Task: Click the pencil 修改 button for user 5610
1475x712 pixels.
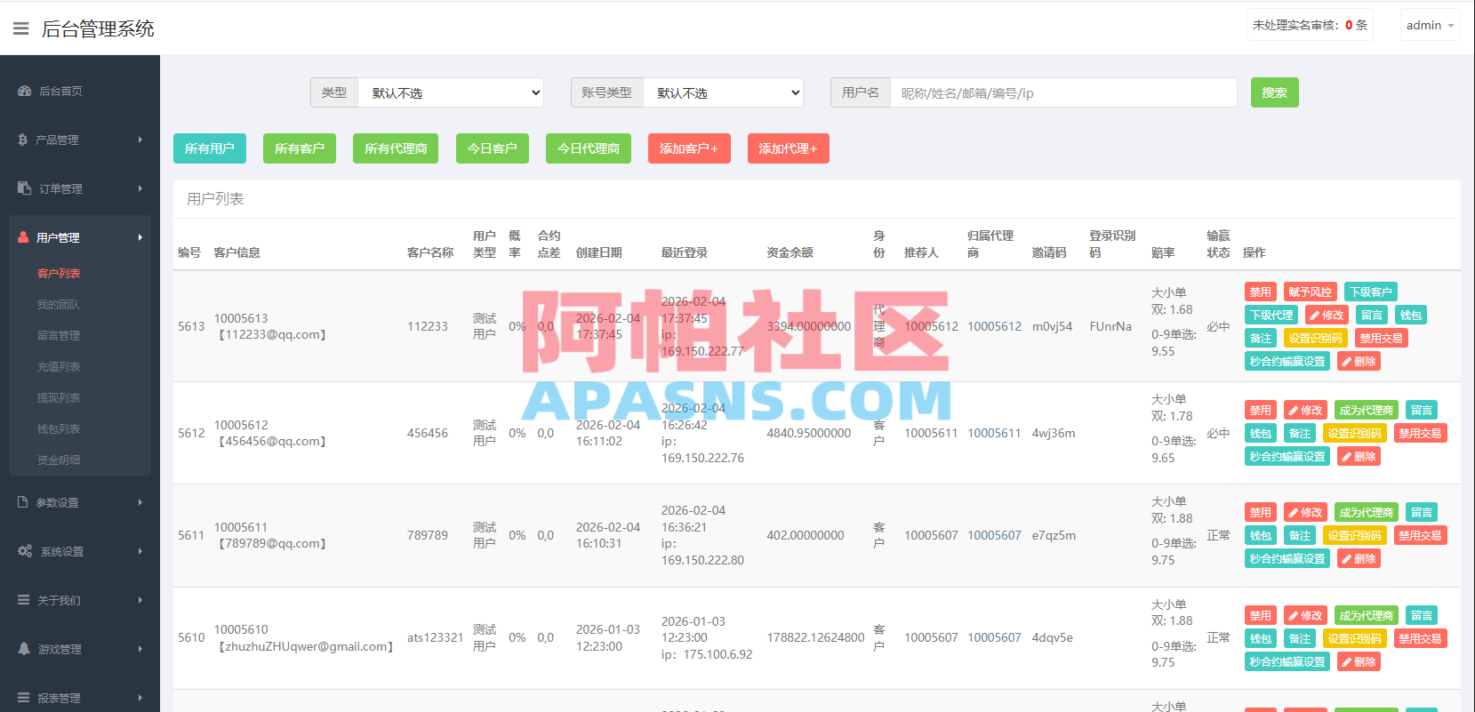Action: [1305, 615]
